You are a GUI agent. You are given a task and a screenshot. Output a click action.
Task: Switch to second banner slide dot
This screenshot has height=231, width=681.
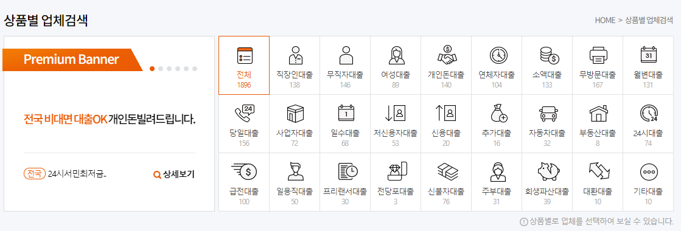pyautogui.click(x=161, y=69)
